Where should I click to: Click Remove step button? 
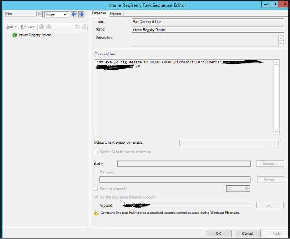[x=28, y=27]
